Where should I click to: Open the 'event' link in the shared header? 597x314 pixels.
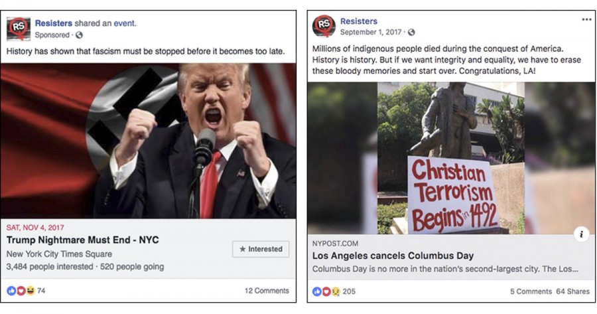124,23
